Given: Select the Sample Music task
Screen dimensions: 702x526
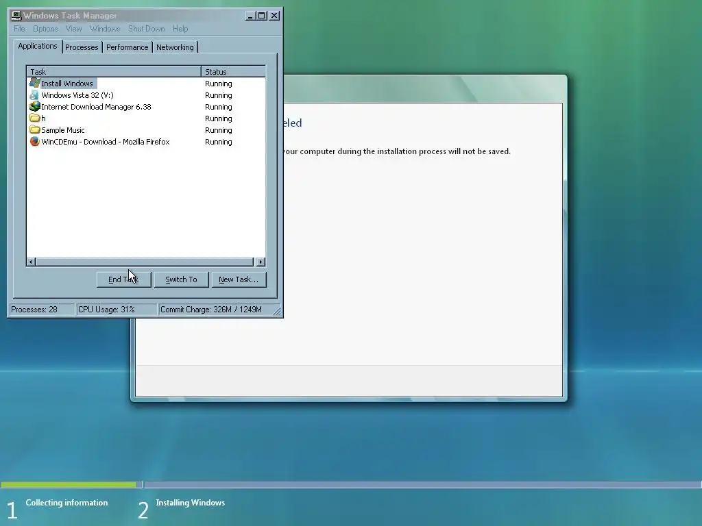Looking at the screenshot, I should (146, 130).
